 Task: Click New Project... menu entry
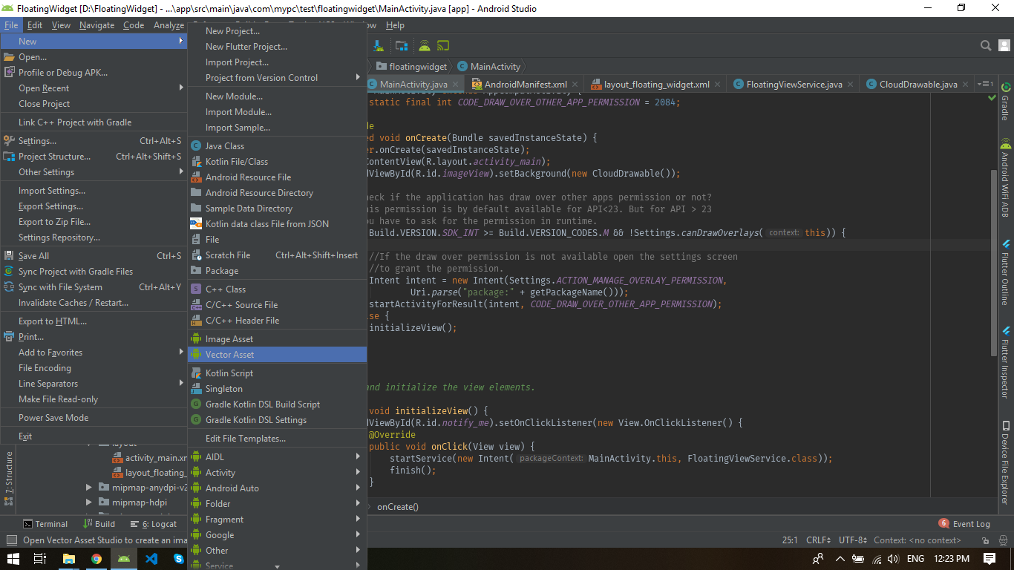277,31
